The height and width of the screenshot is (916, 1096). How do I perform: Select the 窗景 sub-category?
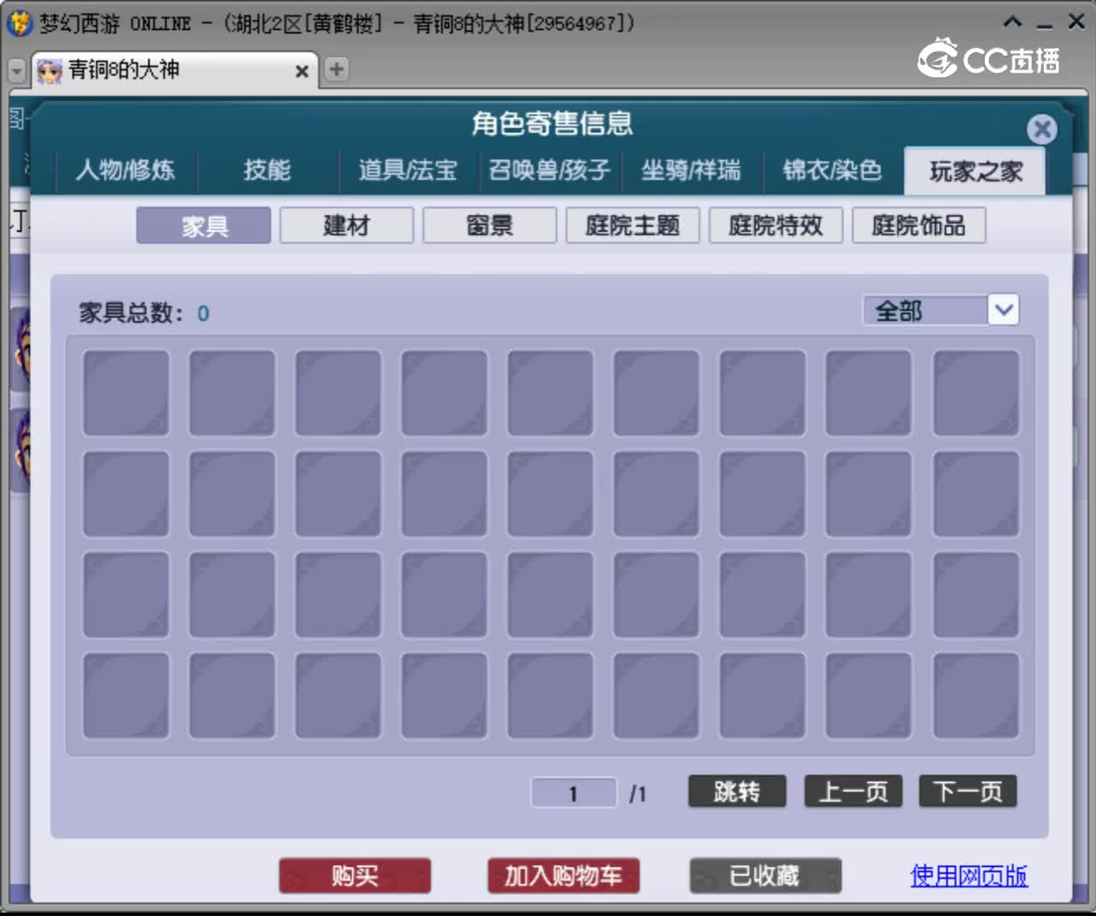tap(490, 226)
